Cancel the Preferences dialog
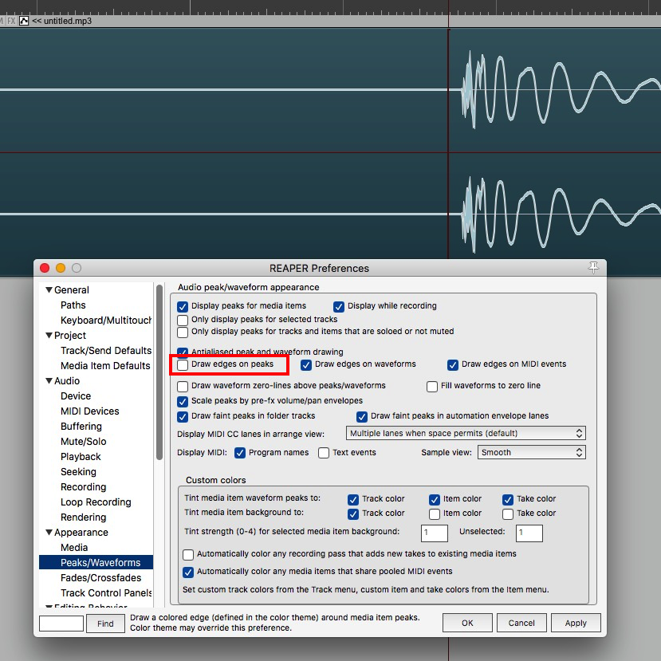 [x=521, y=623]
